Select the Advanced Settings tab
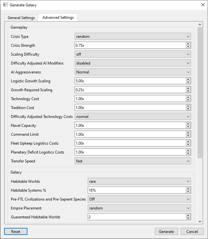 pyautogui.click(x=58, y=17)
